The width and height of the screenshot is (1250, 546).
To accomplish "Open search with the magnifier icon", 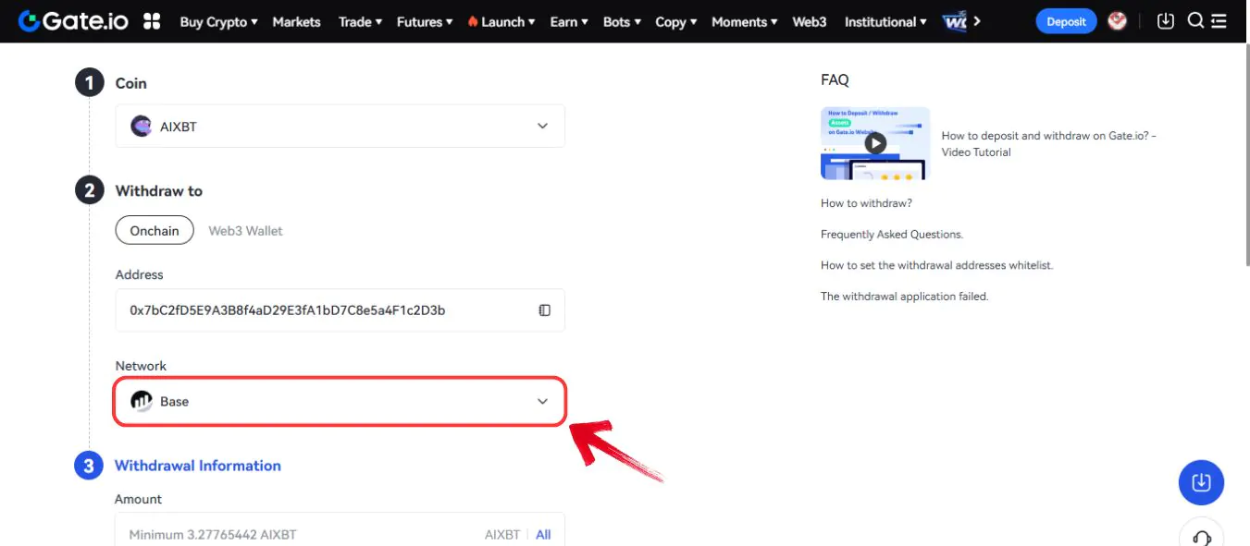I will click(1195, 21).
